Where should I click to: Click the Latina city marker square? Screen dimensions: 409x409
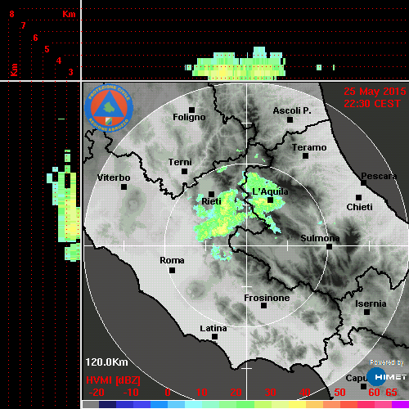(215, 337)
